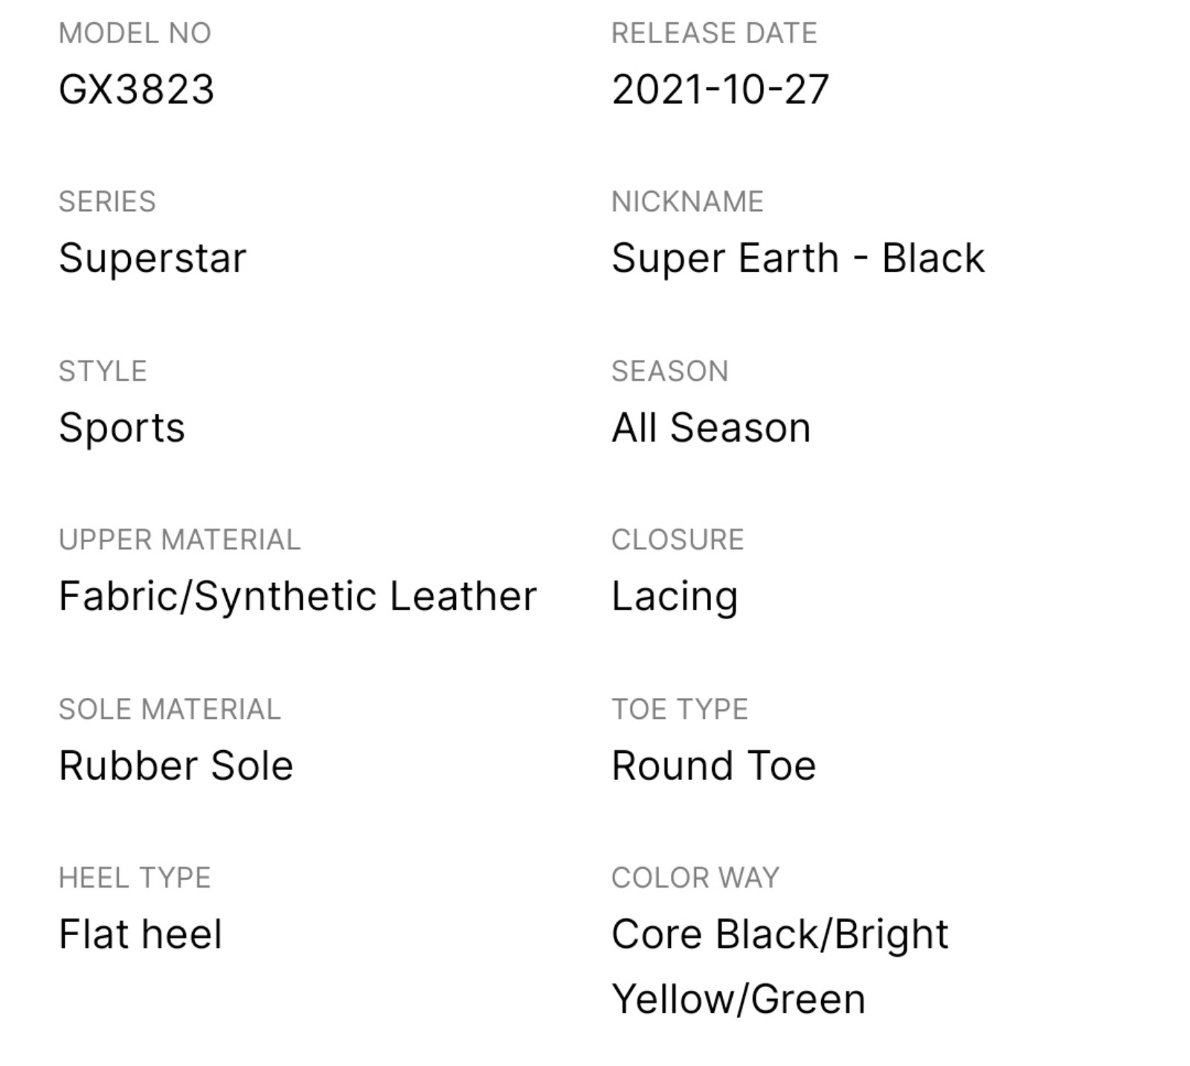Select the Sports style value

(x=122, y=428)
